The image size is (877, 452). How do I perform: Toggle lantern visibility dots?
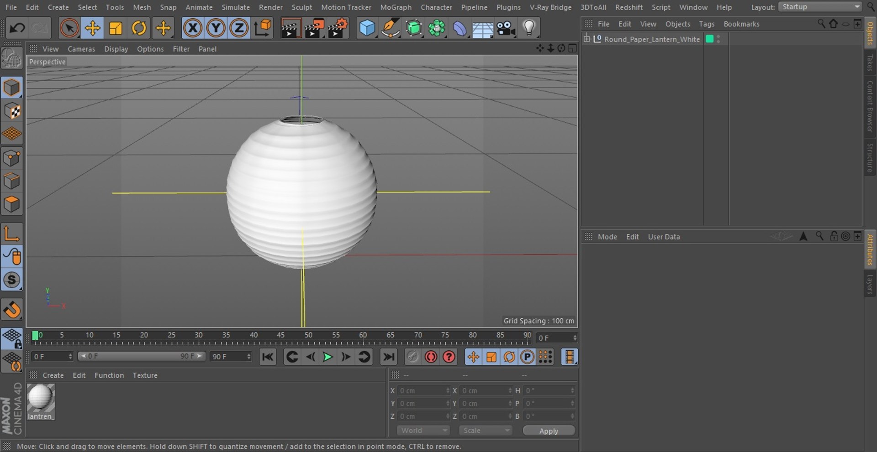(x=719, y=39)
